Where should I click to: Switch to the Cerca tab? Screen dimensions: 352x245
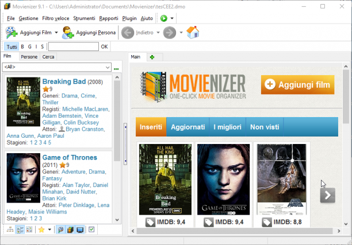(x=48, y=57)
